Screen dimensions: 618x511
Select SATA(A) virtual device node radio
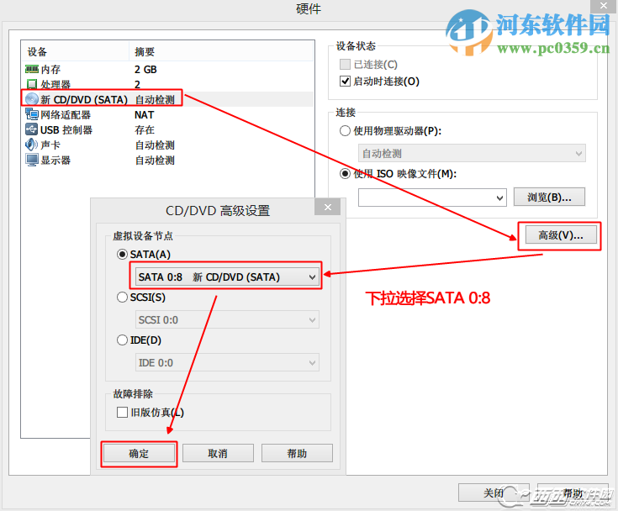[122, 254]
